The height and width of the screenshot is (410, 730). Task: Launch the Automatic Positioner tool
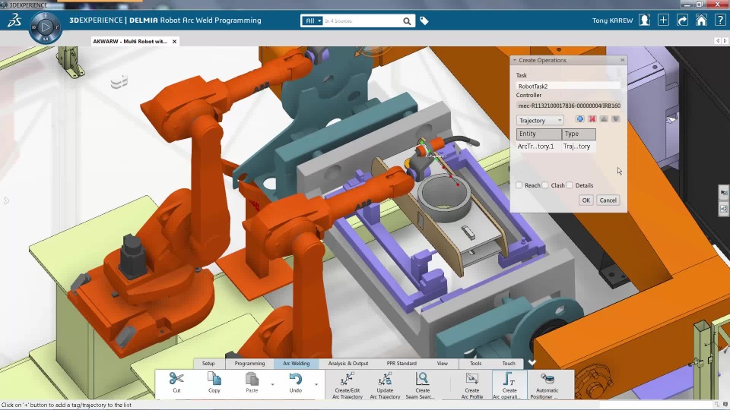(547, 380)
